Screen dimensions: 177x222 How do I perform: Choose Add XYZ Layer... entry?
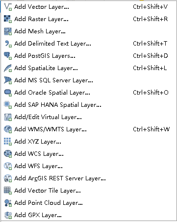(88, 142)
